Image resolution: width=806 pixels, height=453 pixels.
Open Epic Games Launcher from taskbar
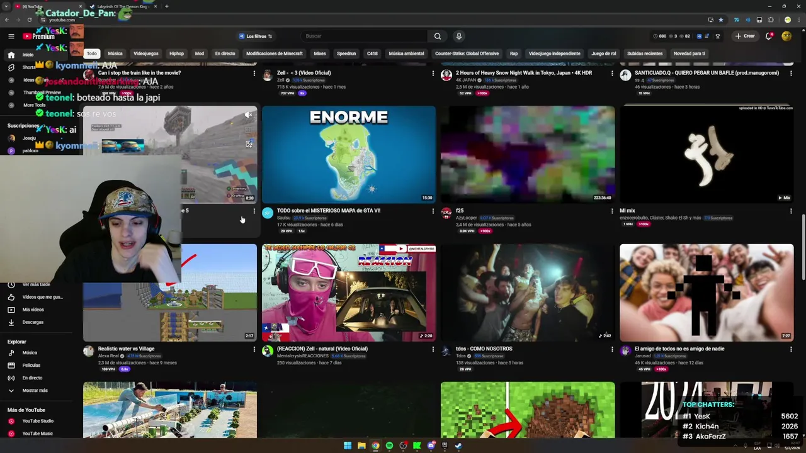(445, 446)
